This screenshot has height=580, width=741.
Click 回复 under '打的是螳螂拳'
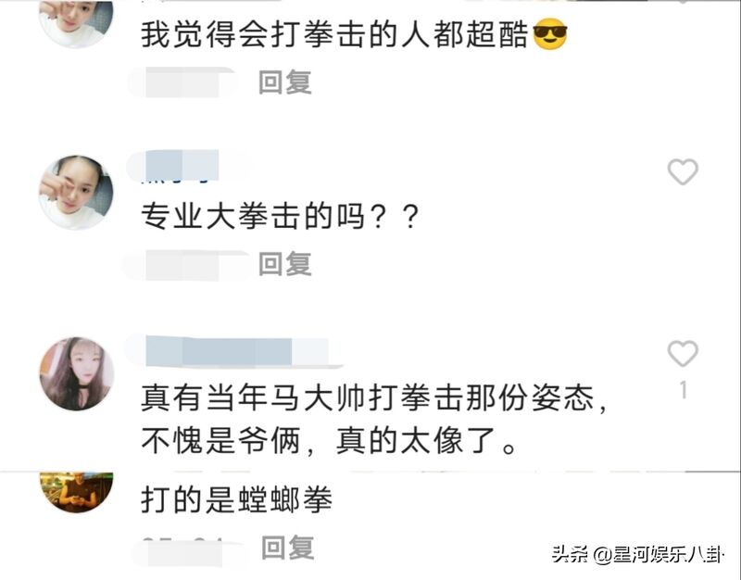point(287,548)
